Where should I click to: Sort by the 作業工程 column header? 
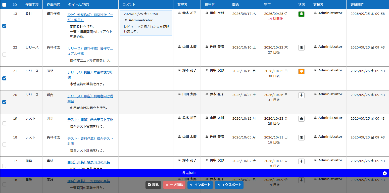(x=32, y=5)
